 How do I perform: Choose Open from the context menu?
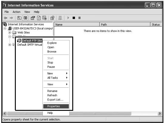coord(56,47)
